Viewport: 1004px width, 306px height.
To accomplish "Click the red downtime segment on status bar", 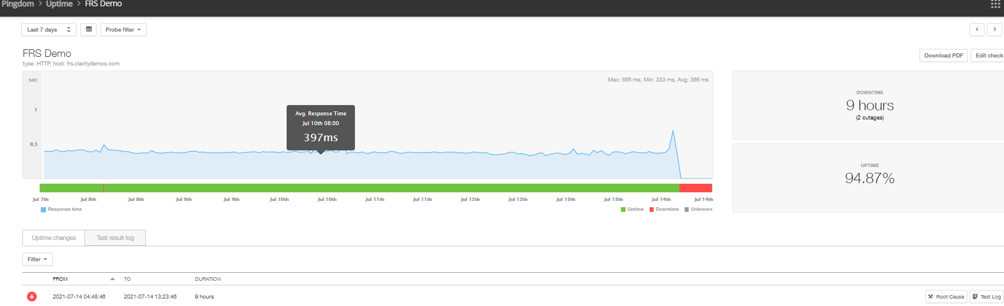I will pos(696,188).
